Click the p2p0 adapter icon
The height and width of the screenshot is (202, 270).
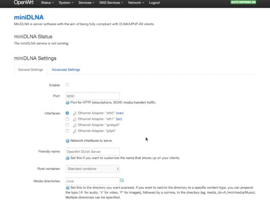(75, 131)
